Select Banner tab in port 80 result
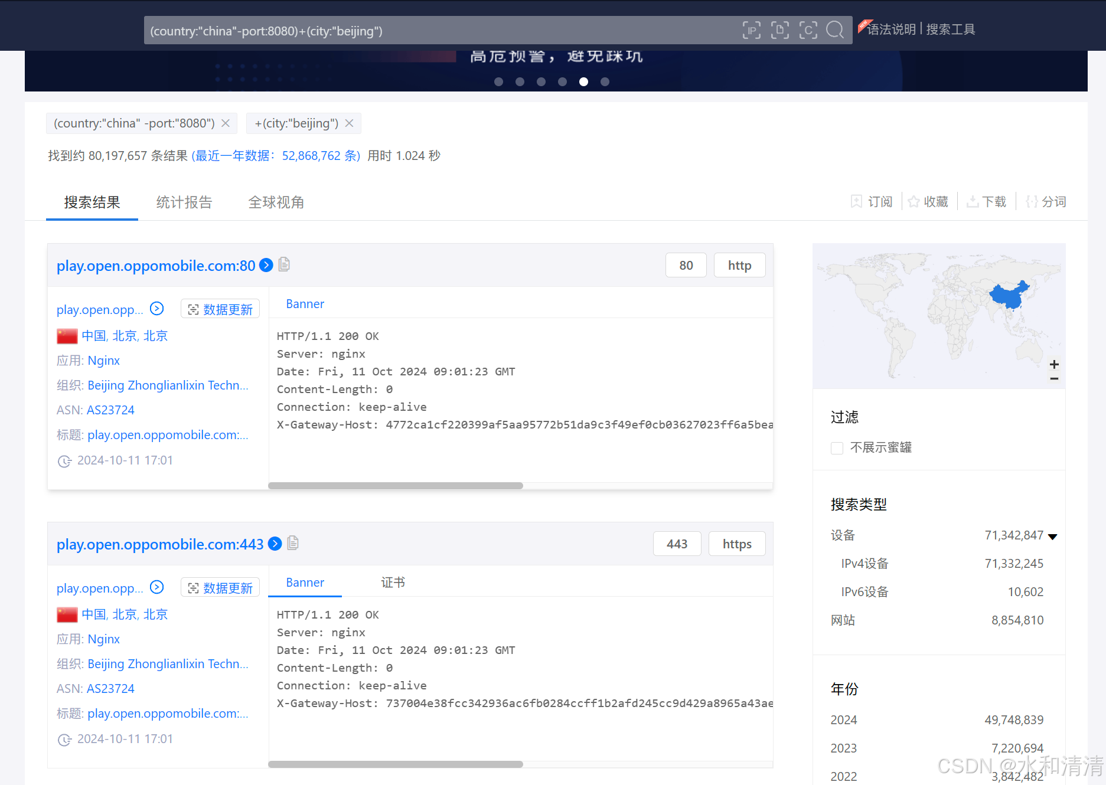Screen dimensions: 1106x785 pyautogui.click(x=305, y=304)
